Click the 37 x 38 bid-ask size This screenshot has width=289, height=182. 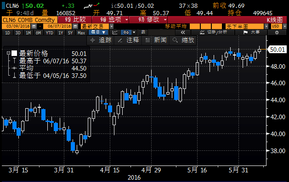point(188,6)
